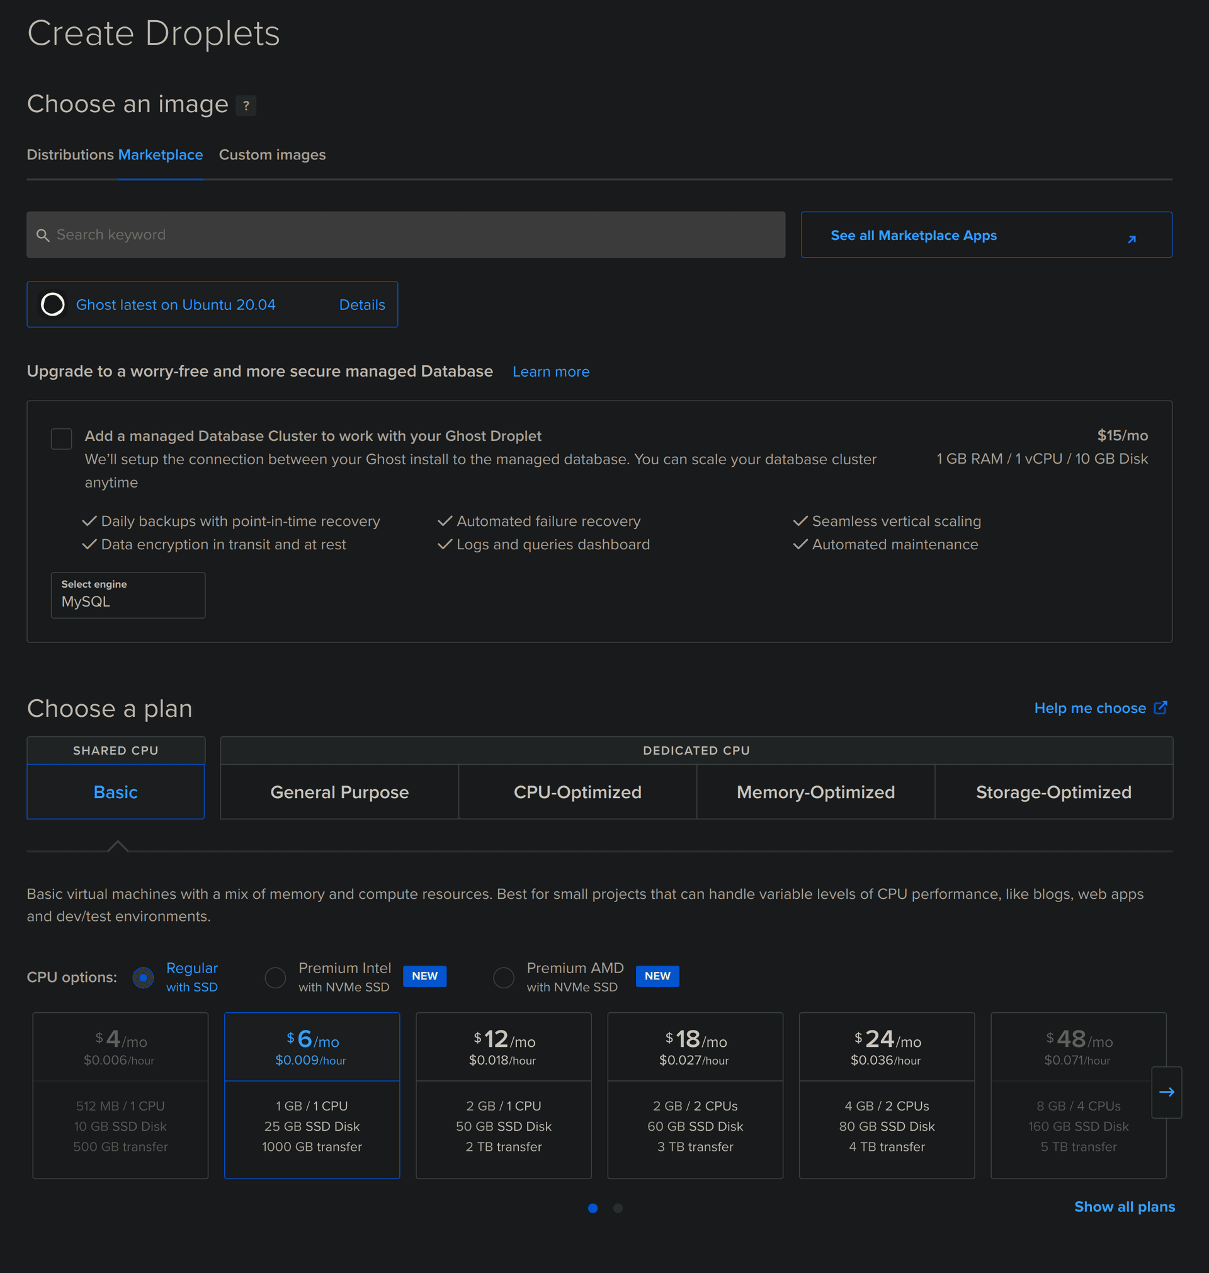This screenshot has width=1209, height=1273.
Task: Click 'Data encryption in transit and at rest' text
Action: point(224,544)
